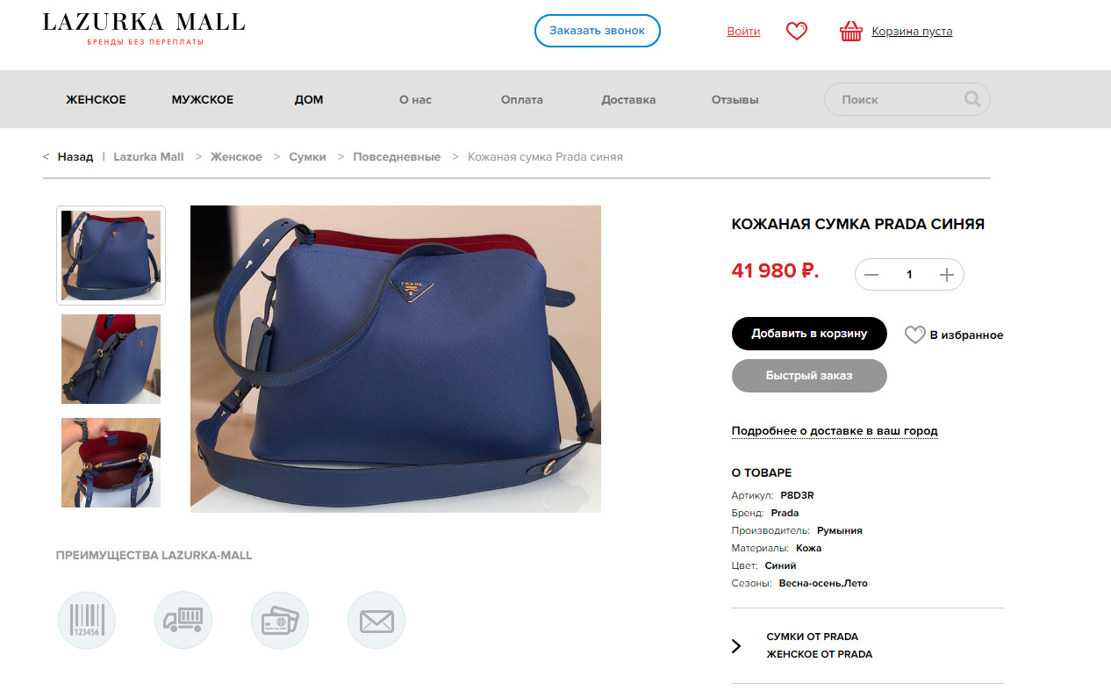Increase quantity with the plus button
This screenshot has height=691, width=1111.
coord(947,275)
